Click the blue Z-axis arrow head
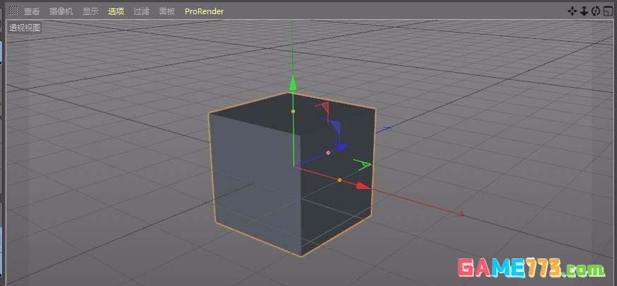This screenshot has width=617, height=286. click(x=342, y=147)
